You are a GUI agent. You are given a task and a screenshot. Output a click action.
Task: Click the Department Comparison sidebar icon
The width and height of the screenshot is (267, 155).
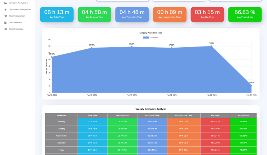[5, 9]
